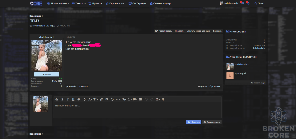Click the eraser remove-formatting icon
This screenshot has width=296, height=139.
coord(57,100)
